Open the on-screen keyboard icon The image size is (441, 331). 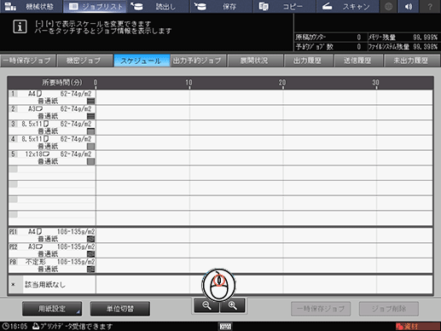pos(225,326)
